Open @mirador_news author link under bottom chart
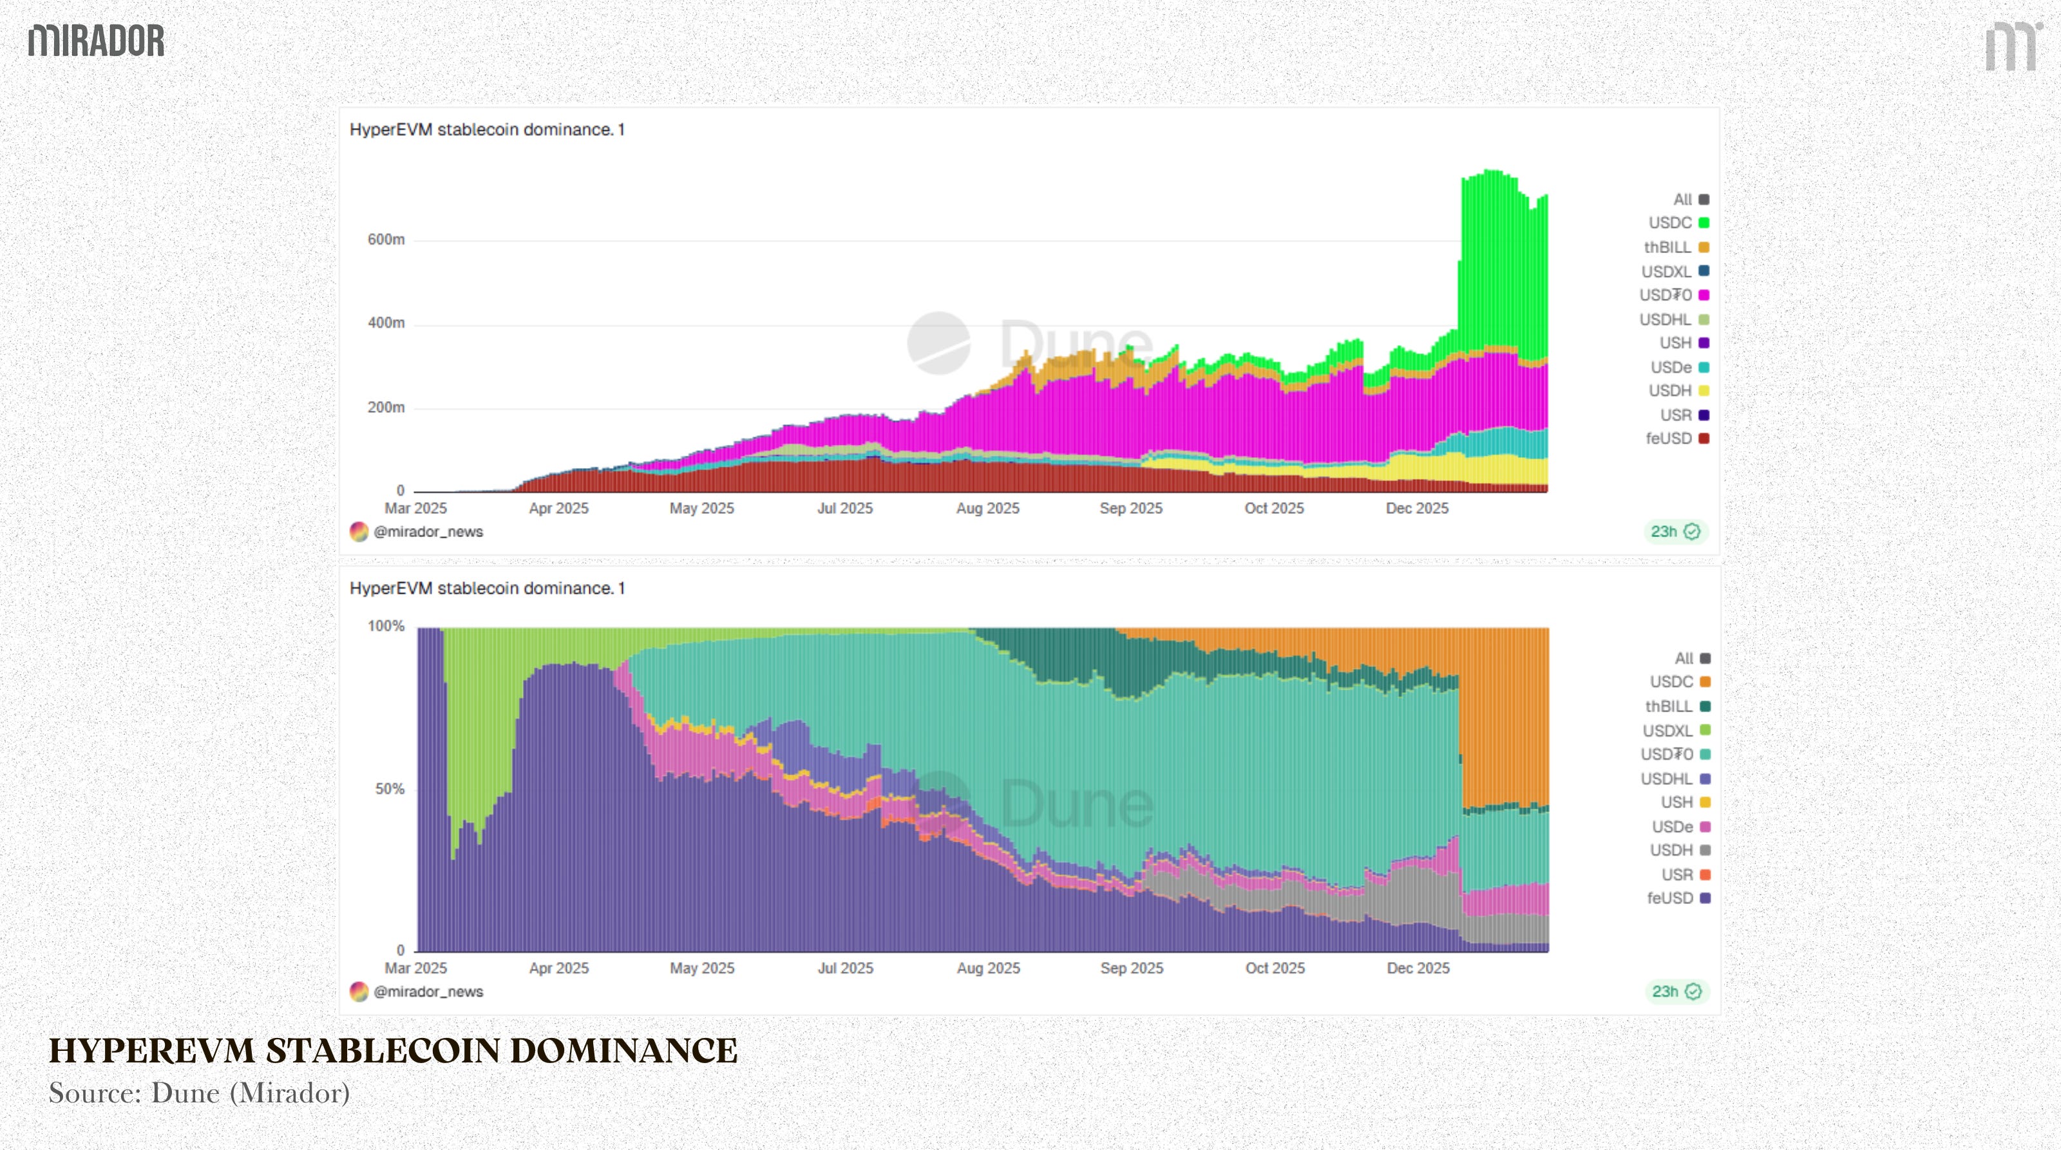This screenshot has height=1150, width=2061. pos(428,992)
